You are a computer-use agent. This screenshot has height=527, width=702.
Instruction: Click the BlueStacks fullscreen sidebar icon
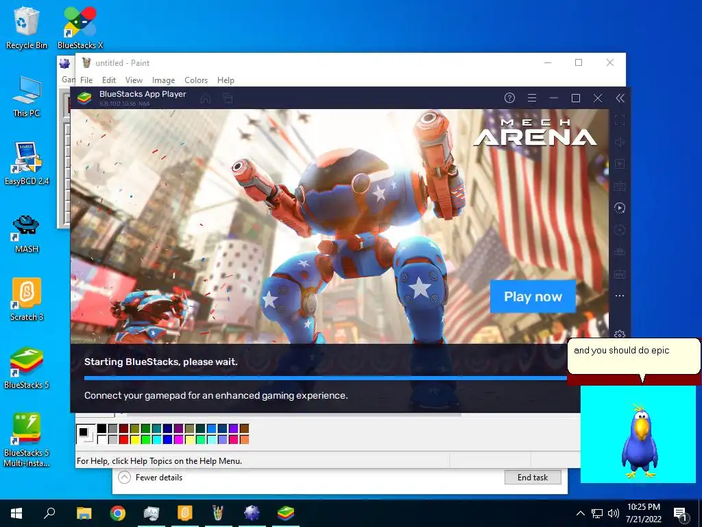tap(620, 120)
